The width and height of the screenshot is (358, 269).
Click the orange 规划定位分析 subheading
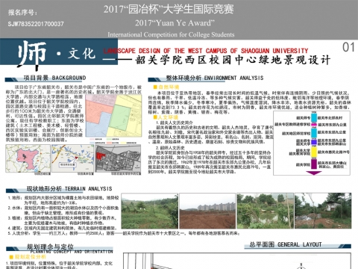(28, 256)
